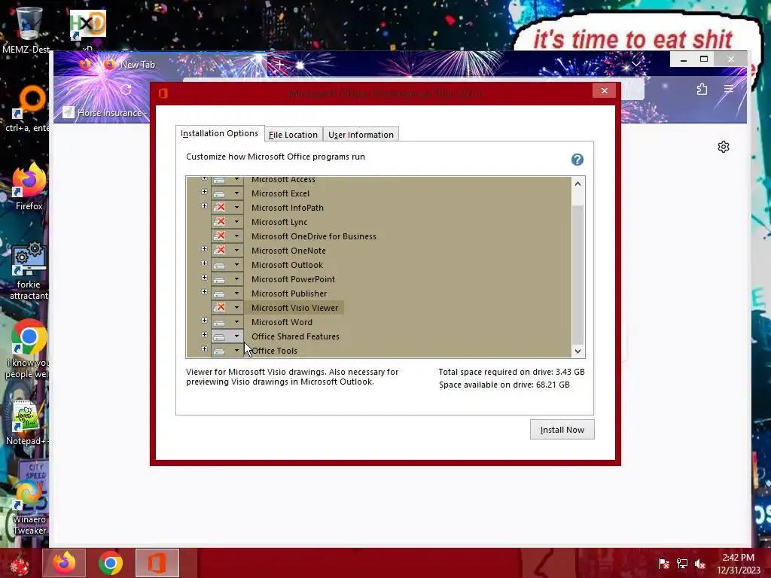Screen dimensions: 771x578
Task: Click the feature list scroll up arrow
Action: coord(577,184)
